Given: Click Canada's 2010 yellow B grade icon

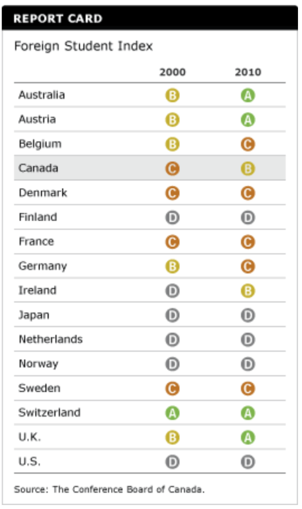Looking at the screenshot, I should 247,169.
